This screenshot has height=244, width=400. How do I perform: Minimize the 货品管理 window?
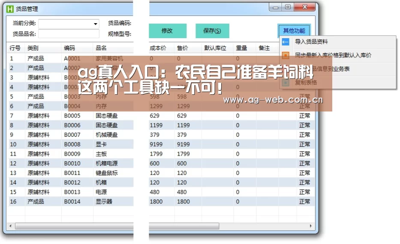click(x=276, y=7)
